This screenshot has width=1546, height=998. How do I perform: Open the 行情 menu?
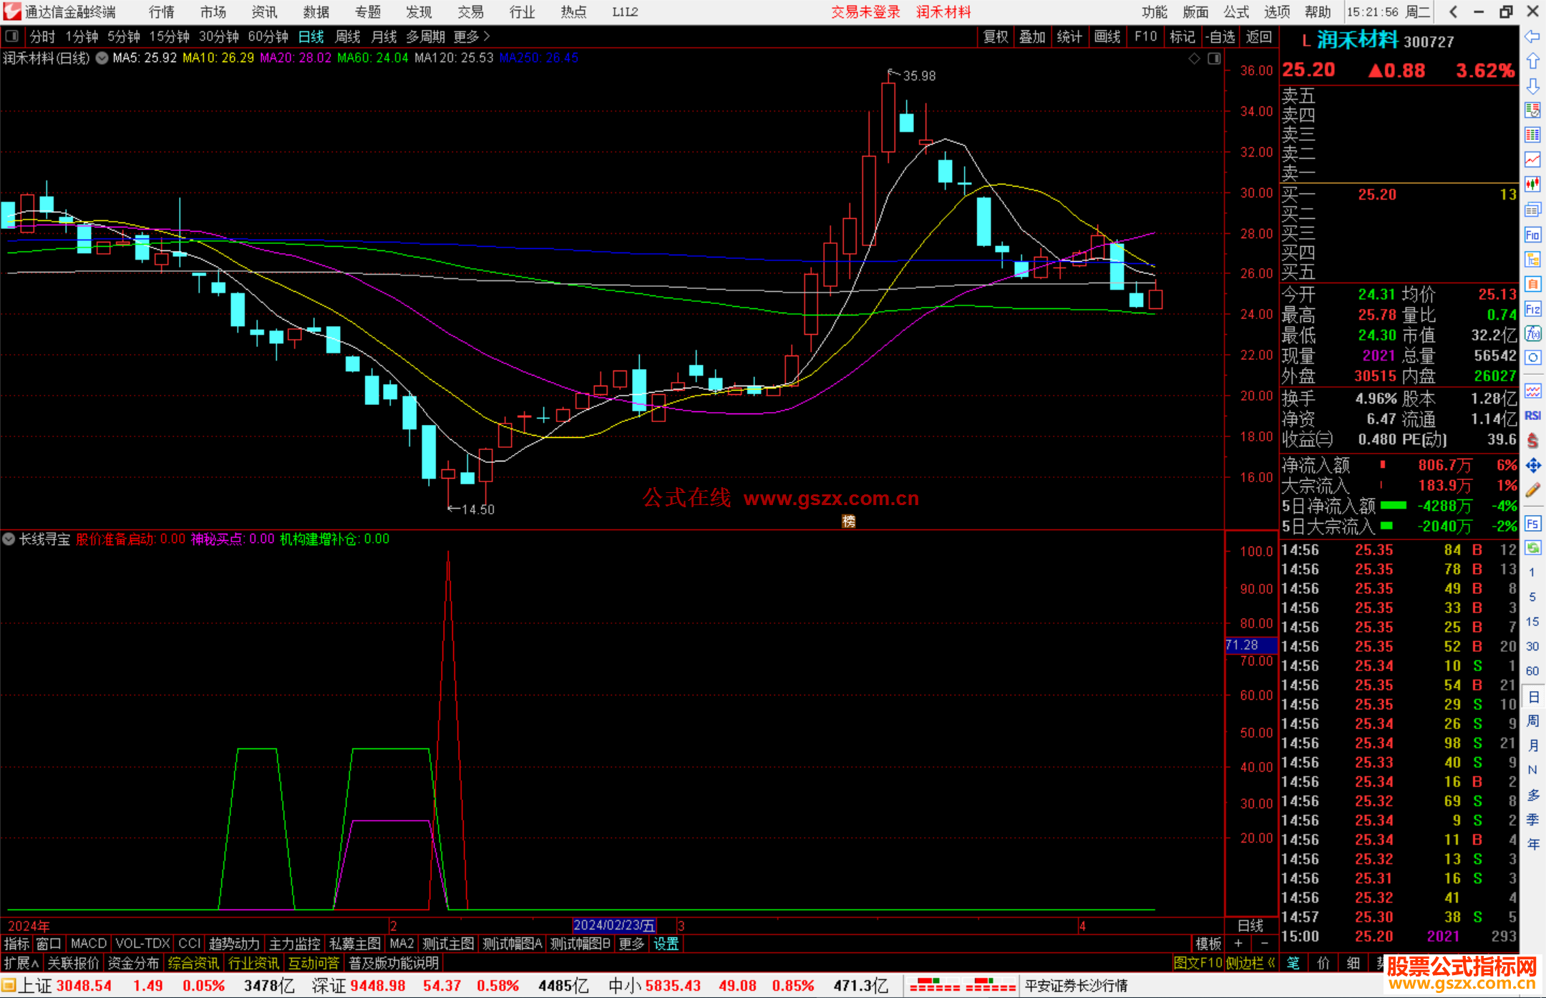tap(162, 12)
